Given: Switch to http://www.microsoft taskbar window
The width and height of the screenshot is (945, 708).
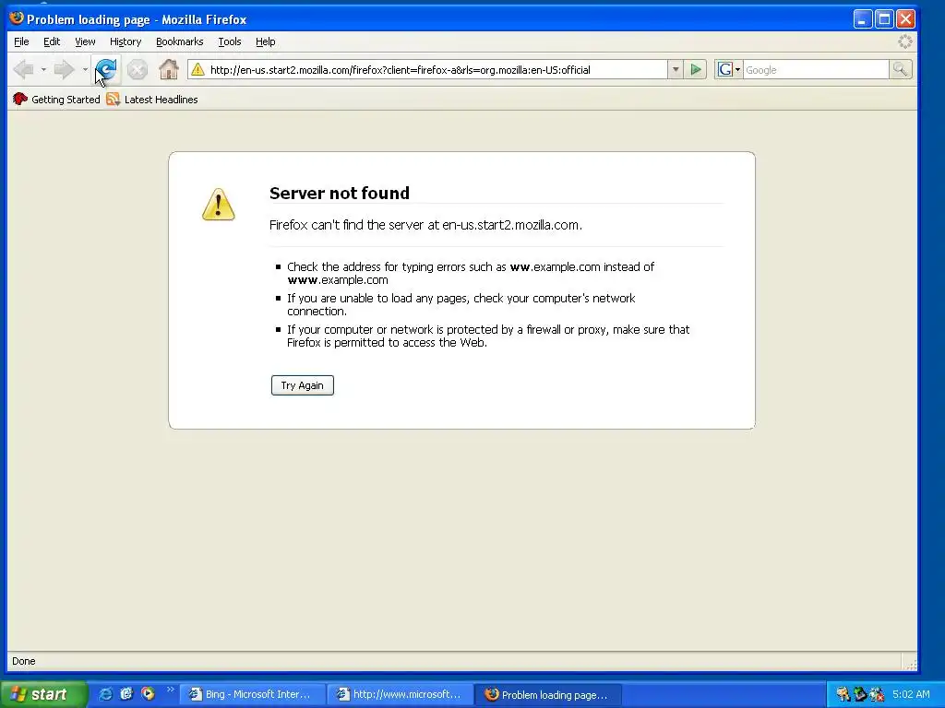Looking at the screenshot, I should pos(401,695).
